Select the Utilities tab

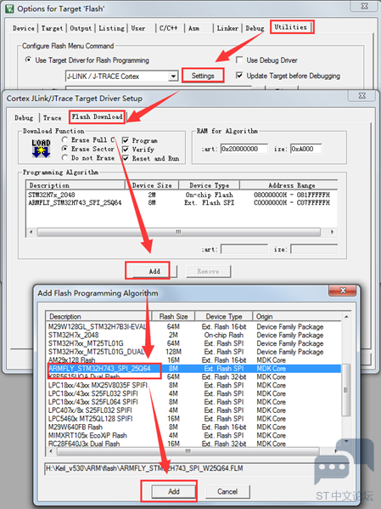click(x=290, y=27)
